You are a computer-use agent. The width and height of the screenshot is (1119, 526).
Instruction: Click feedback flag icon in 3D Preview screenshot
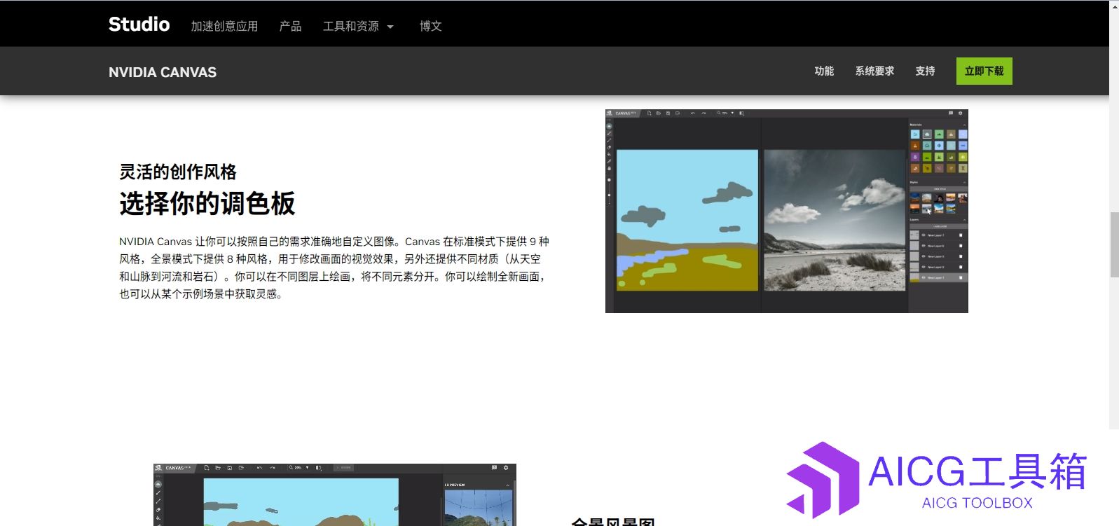(494, 467)
